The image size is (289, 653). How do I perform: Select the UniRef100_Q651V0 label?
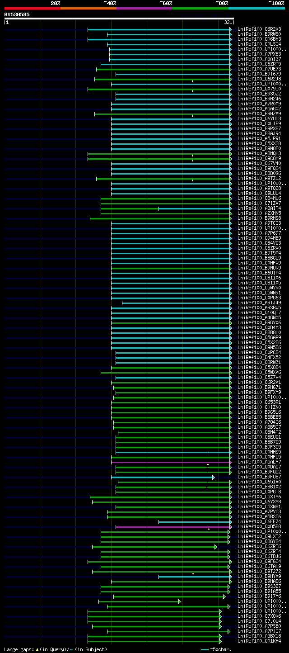[x=259, y=482]
